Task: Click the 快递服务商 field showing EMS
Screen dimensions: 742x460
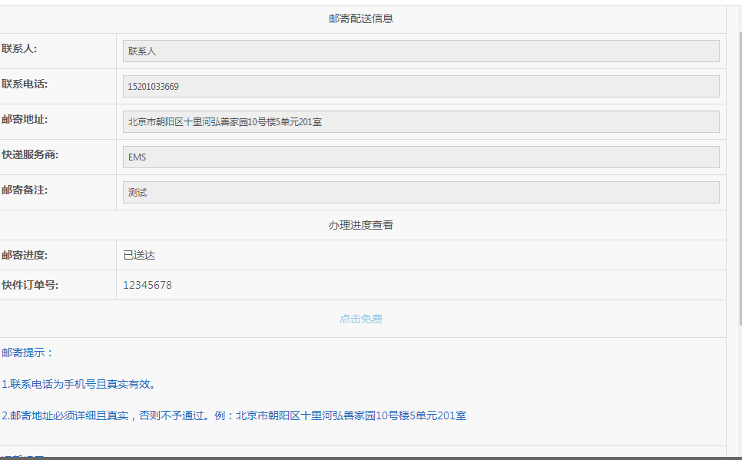Action: click(x=421, y=157)
